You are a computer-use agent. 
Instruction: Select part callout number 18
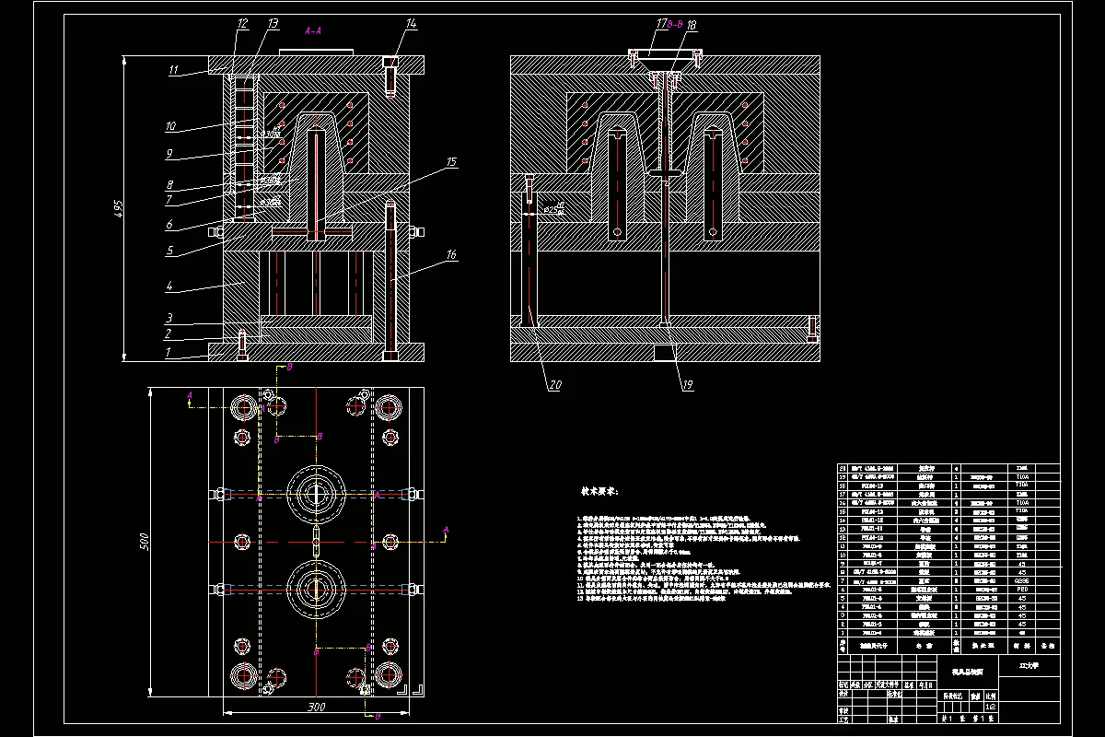pos(692,24)
